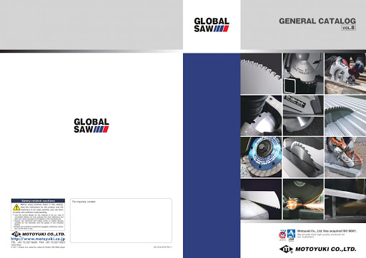Click the red circular certification mark
This screenshot has height=258, width=366.
(282, 235)
